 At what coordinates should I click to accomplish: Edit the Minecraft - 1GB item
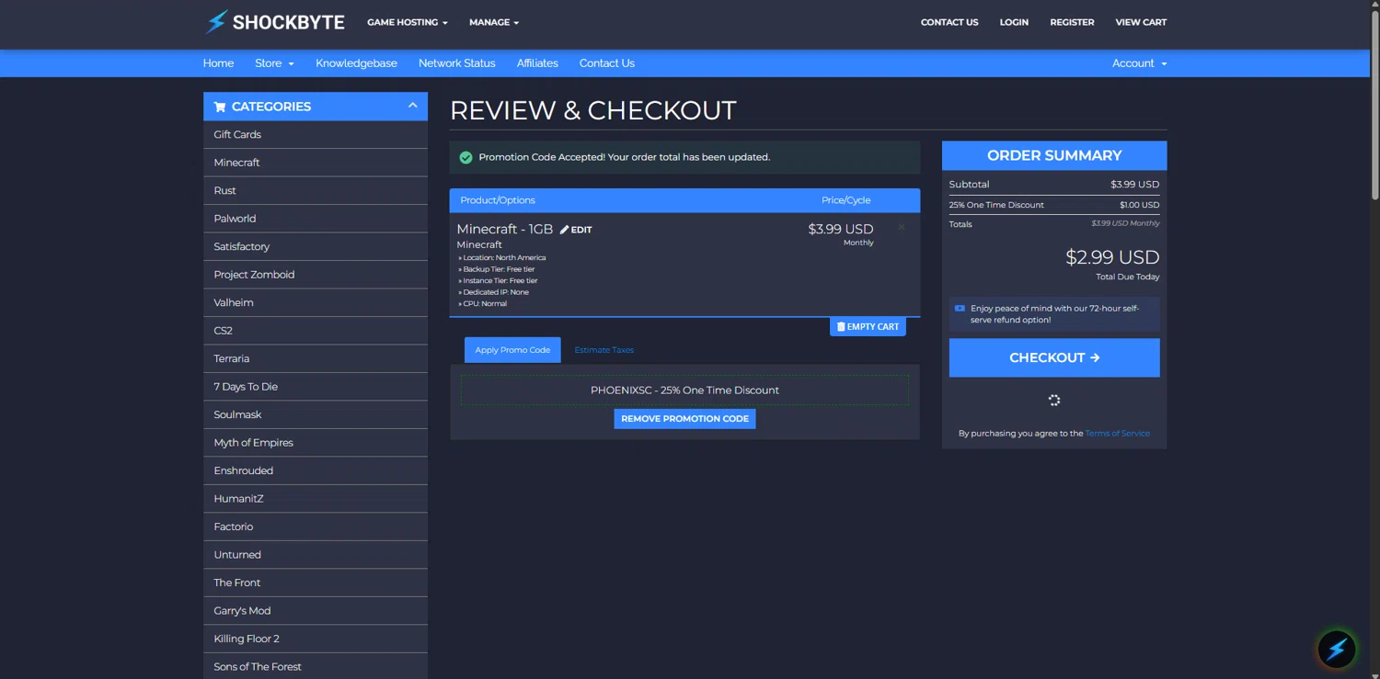coord(576,230)
